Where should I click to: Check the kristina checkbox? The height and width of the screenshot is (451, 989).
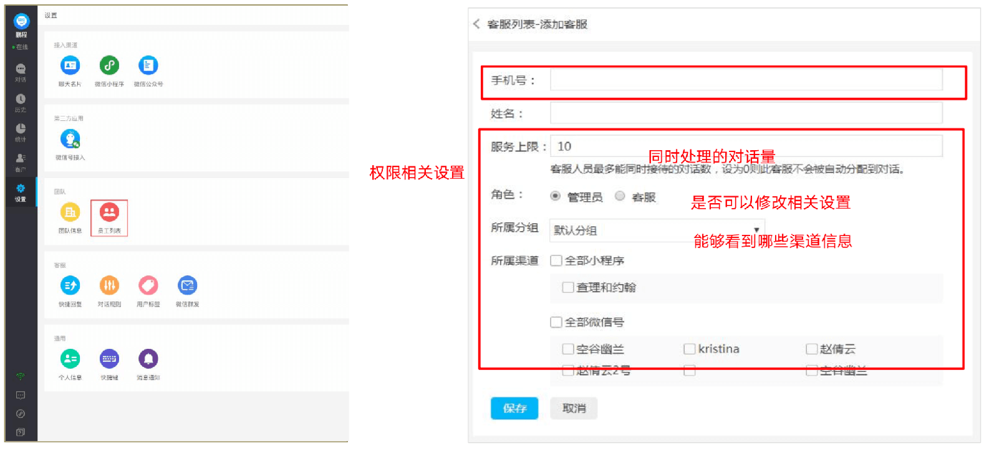[x=690, y=349]
